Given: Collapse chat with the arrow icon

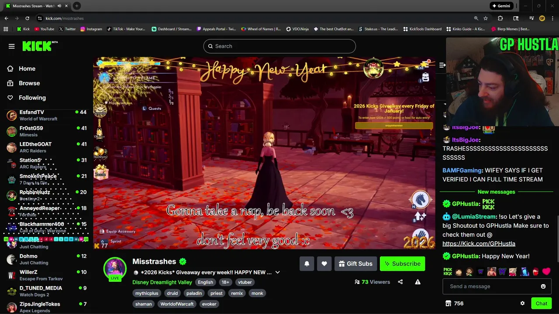Looking at the screenshot, I should (442, 65).
